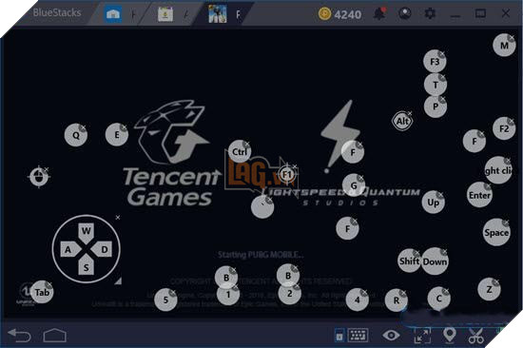Image resolution: width=523 pixels, height=348 pixels.
Task: Open the gold coin balance 4240
Action: (339, 14)
